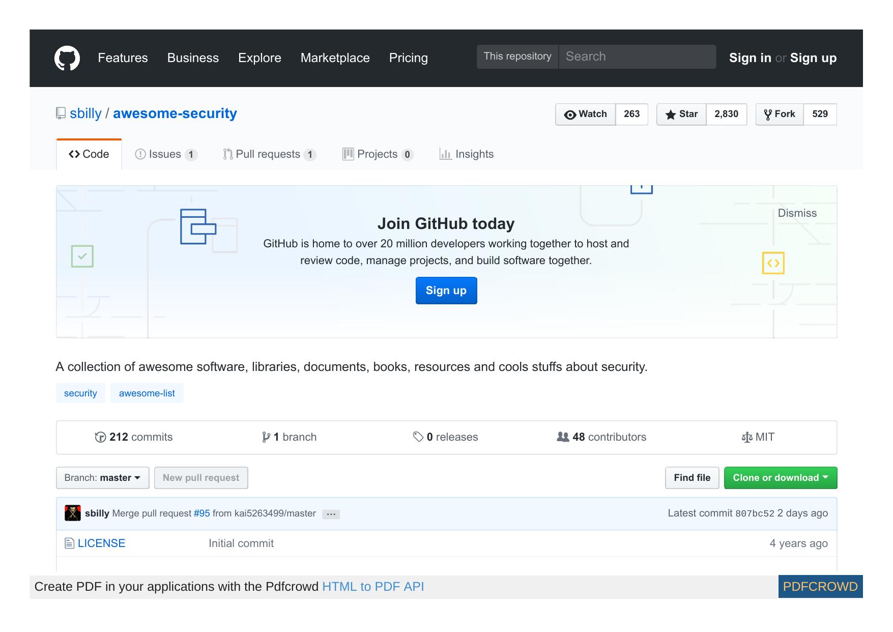
Task: Open the Branch: master dropdown
Action: [x=102, y=477]
